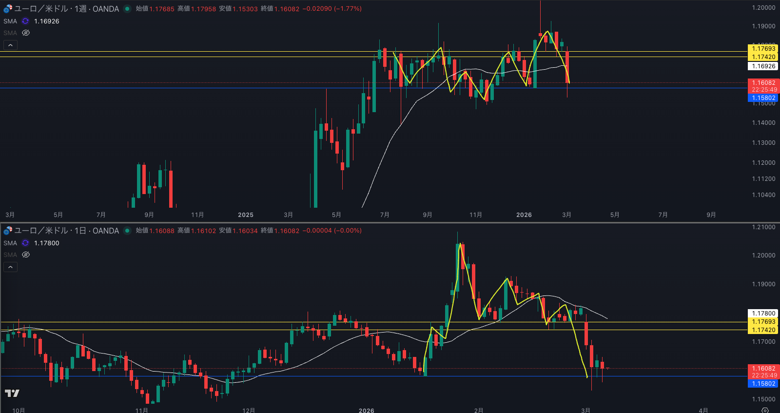Click the TradingView logo on daily chart
Viewport: 780px width, 413px height.
pos(12,393)
